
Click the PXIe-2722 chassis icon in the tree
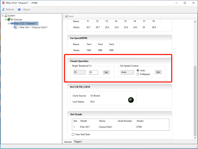click(12, 23)
